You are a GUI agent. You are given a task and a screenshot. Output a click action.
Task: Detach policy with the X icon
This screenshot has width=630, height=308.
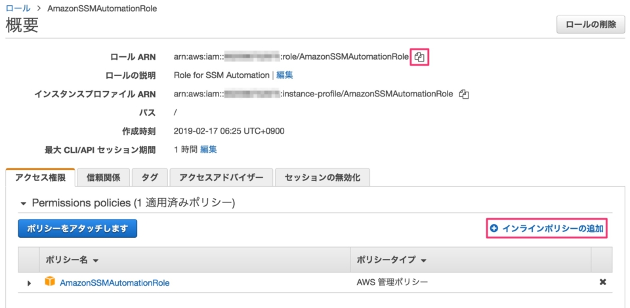(x=602, y=282)
